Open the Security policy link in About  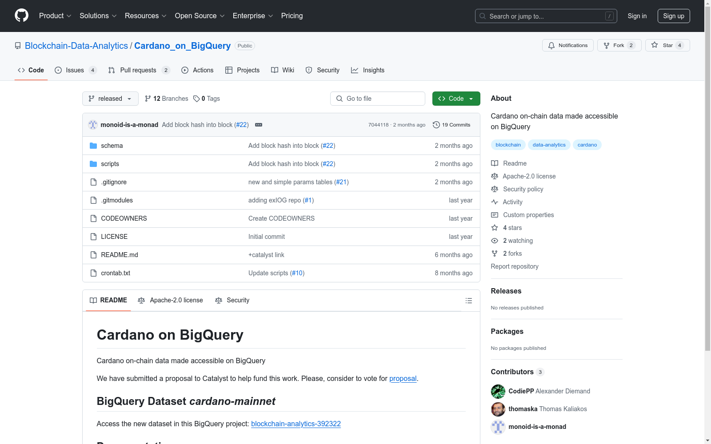pos(517,189)
